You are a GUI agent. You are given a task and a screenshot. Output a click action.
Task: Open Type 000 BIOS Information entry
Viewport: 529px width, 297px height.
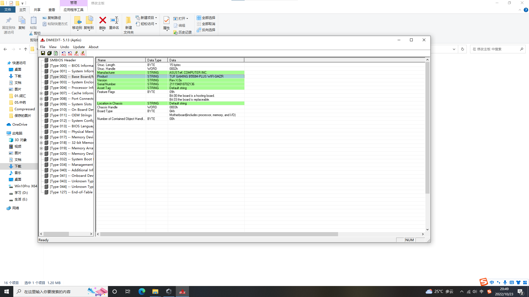(x=71, y=66)
